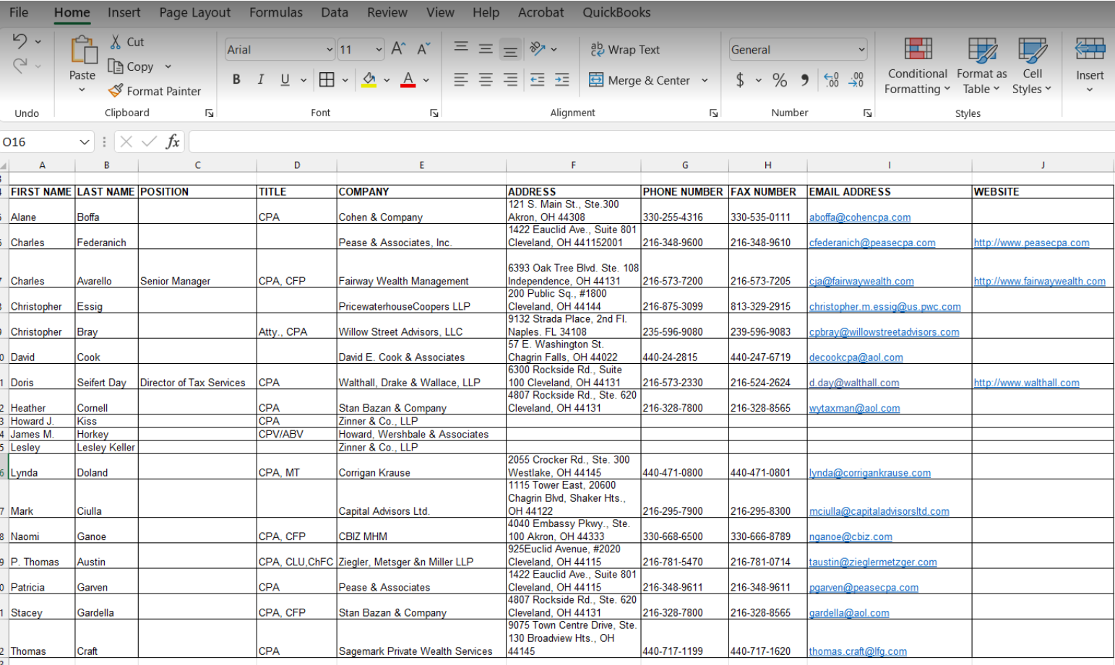The height and width of the screenshot is (665, 1115).
Task: Open the font name Arial dropdown
Action: pyautogui.click(x=329, y=49)
